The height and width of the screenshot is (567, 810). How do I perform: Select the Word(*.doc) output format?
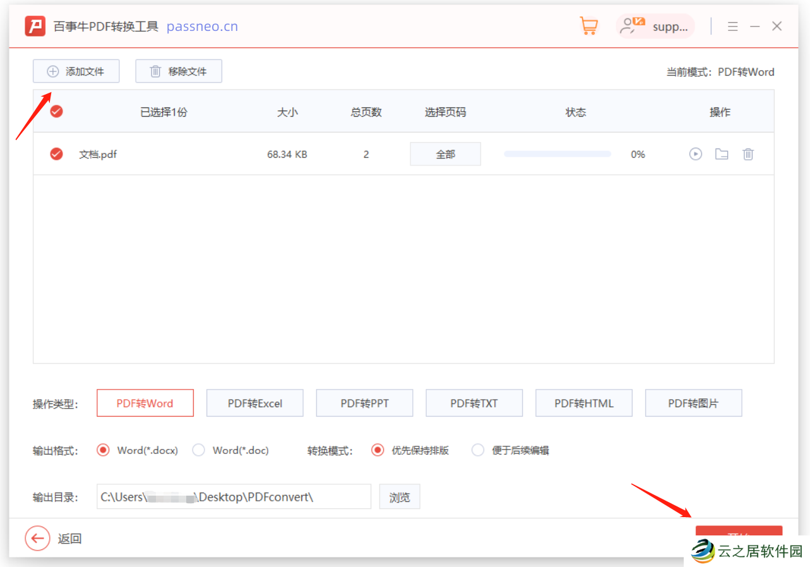coord(198,450)
